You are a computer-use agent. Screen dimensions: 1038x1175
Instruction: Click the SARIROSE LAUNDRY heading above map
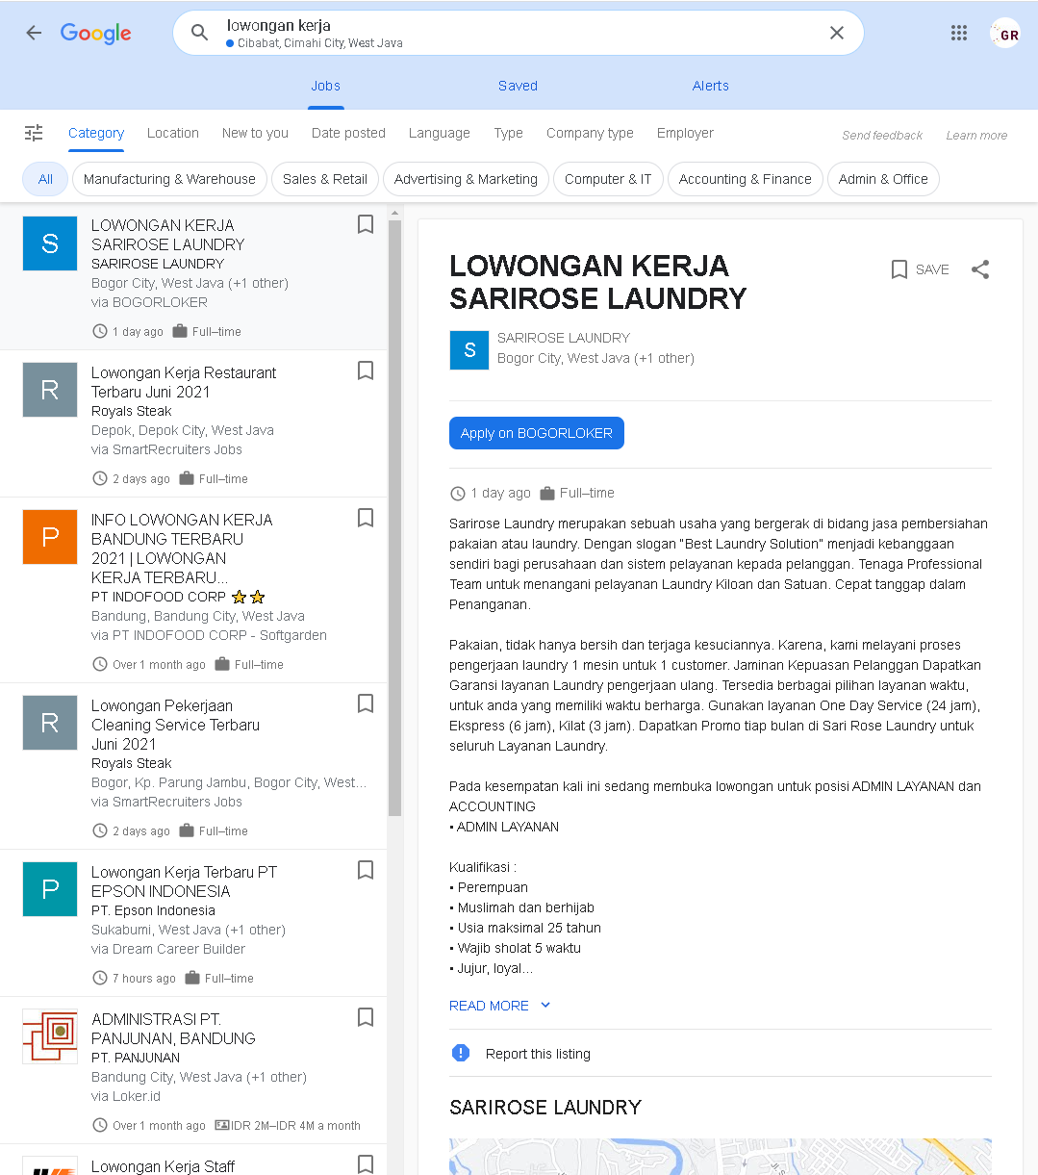click(545, 1108)
